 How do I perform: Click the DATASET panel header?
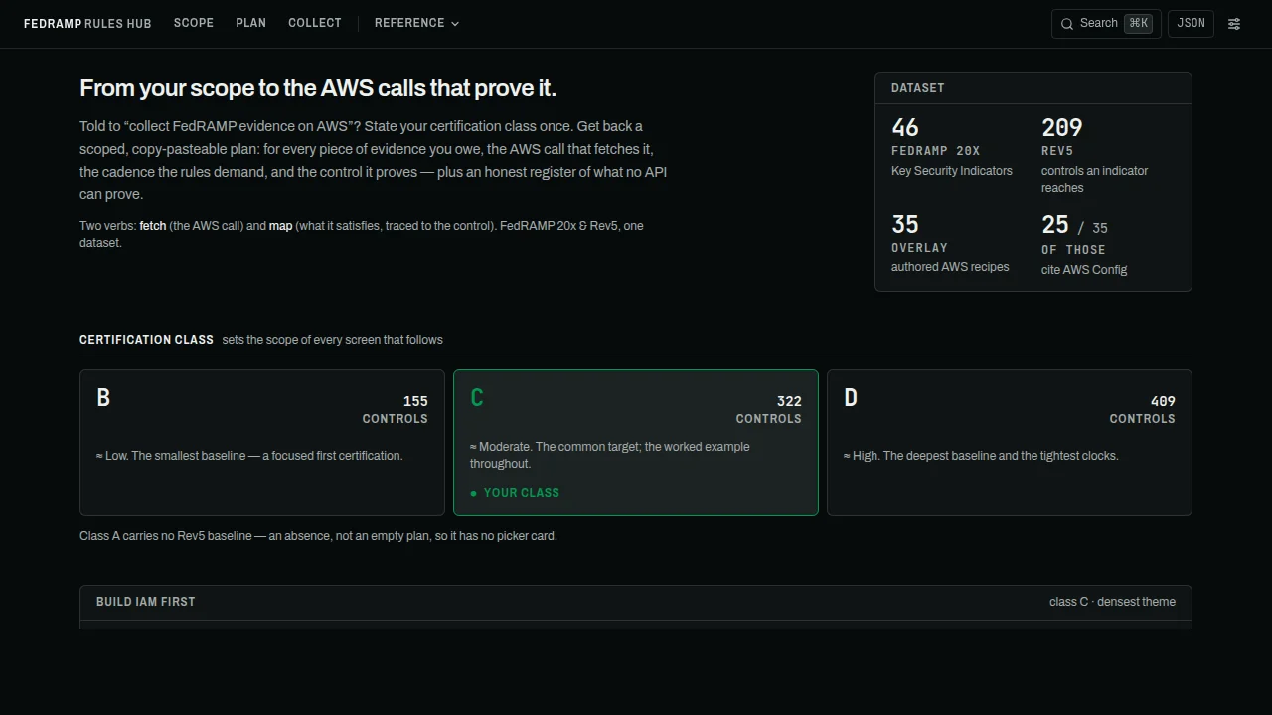click(1033, 88)
